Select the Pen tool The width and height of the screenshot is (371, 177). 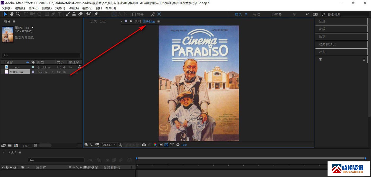[53, 14]
